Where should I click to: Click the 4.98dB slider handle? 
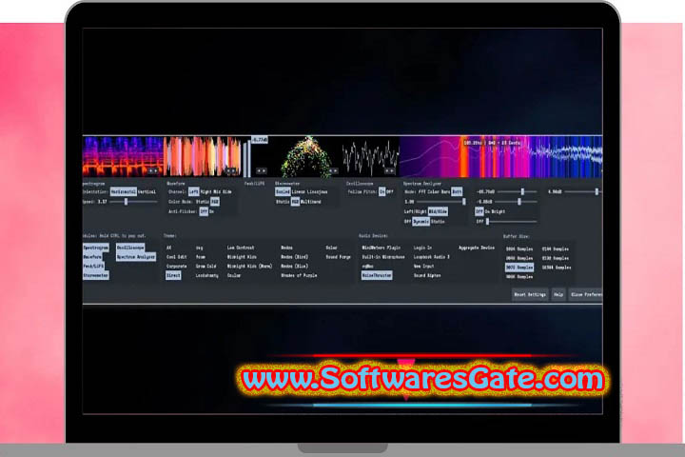597,192
